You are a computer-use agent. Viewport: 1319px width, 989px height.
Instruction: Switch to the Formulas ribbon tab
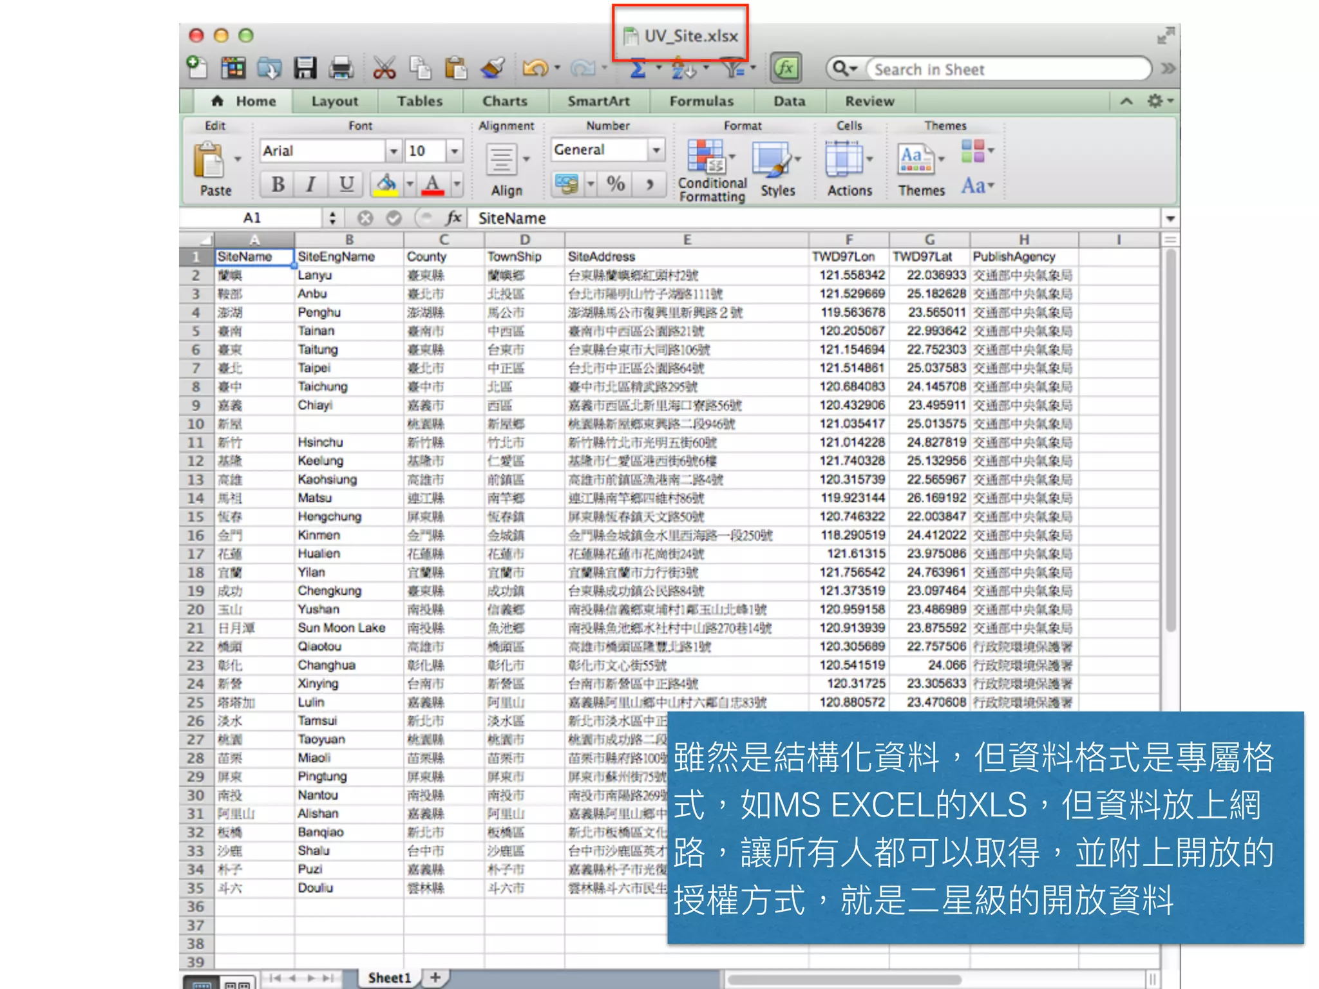[701, 101]
